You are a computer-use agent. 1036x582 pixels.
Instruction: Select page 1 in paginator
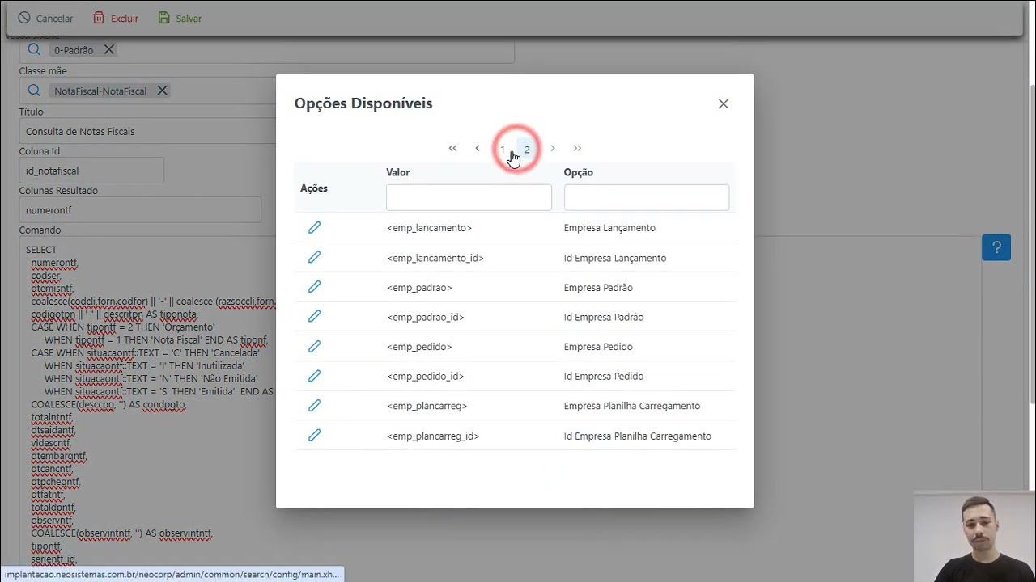(x=503, y=149)
